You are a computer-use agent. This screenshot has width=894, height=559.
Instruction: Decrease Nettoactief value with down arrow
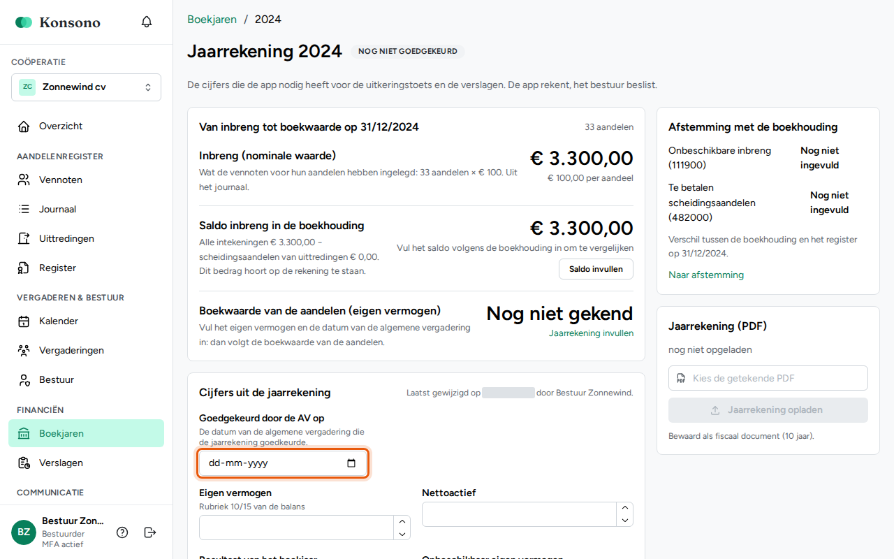[x=624, y=521]
